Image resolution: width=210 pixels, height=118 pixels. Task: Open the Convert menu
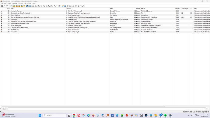[15, 4]
